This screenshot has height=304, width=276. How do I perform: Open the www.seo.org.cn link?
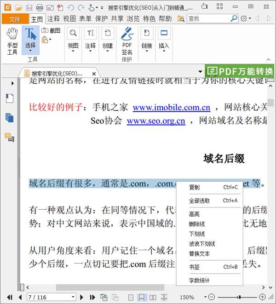[156, 121]
